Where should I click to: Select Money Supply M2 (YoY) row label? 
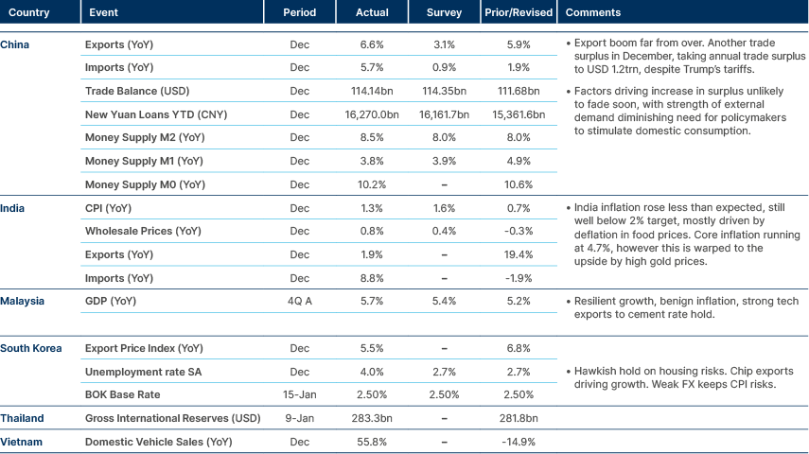[145, 137]
